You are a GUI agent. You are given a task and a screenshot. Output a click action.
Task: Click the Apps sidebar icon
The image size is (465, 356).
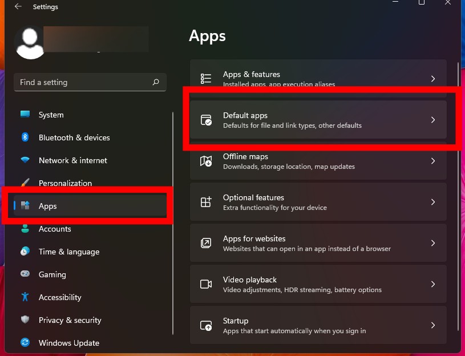tap(25, 205)
